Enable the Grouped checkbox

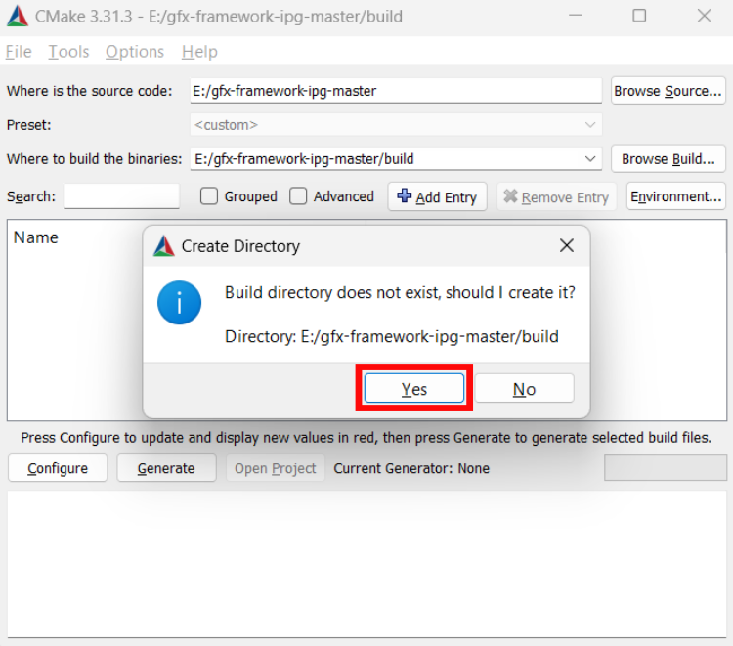coord(209,196)
